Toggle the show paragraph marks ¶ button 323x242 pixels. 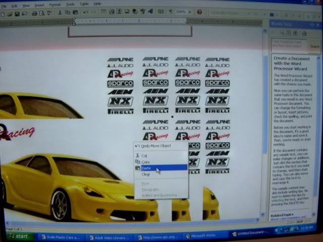click(171, 12)
